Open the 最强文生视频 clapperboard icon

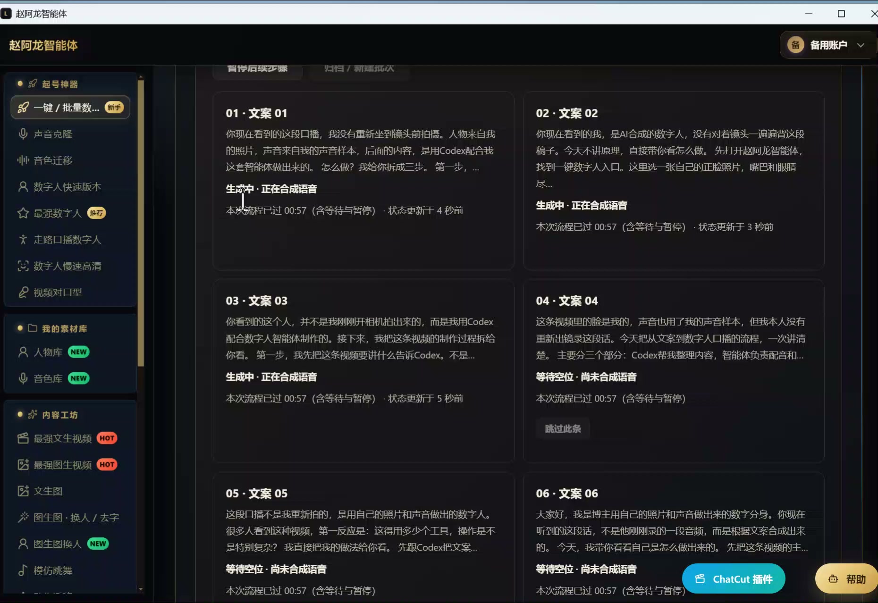coord(23,438)
